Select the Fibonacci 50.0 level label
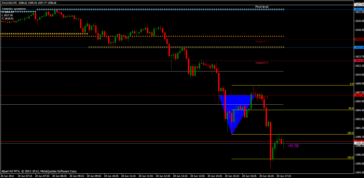Screen dimensions: 364x178 point(351,108)
